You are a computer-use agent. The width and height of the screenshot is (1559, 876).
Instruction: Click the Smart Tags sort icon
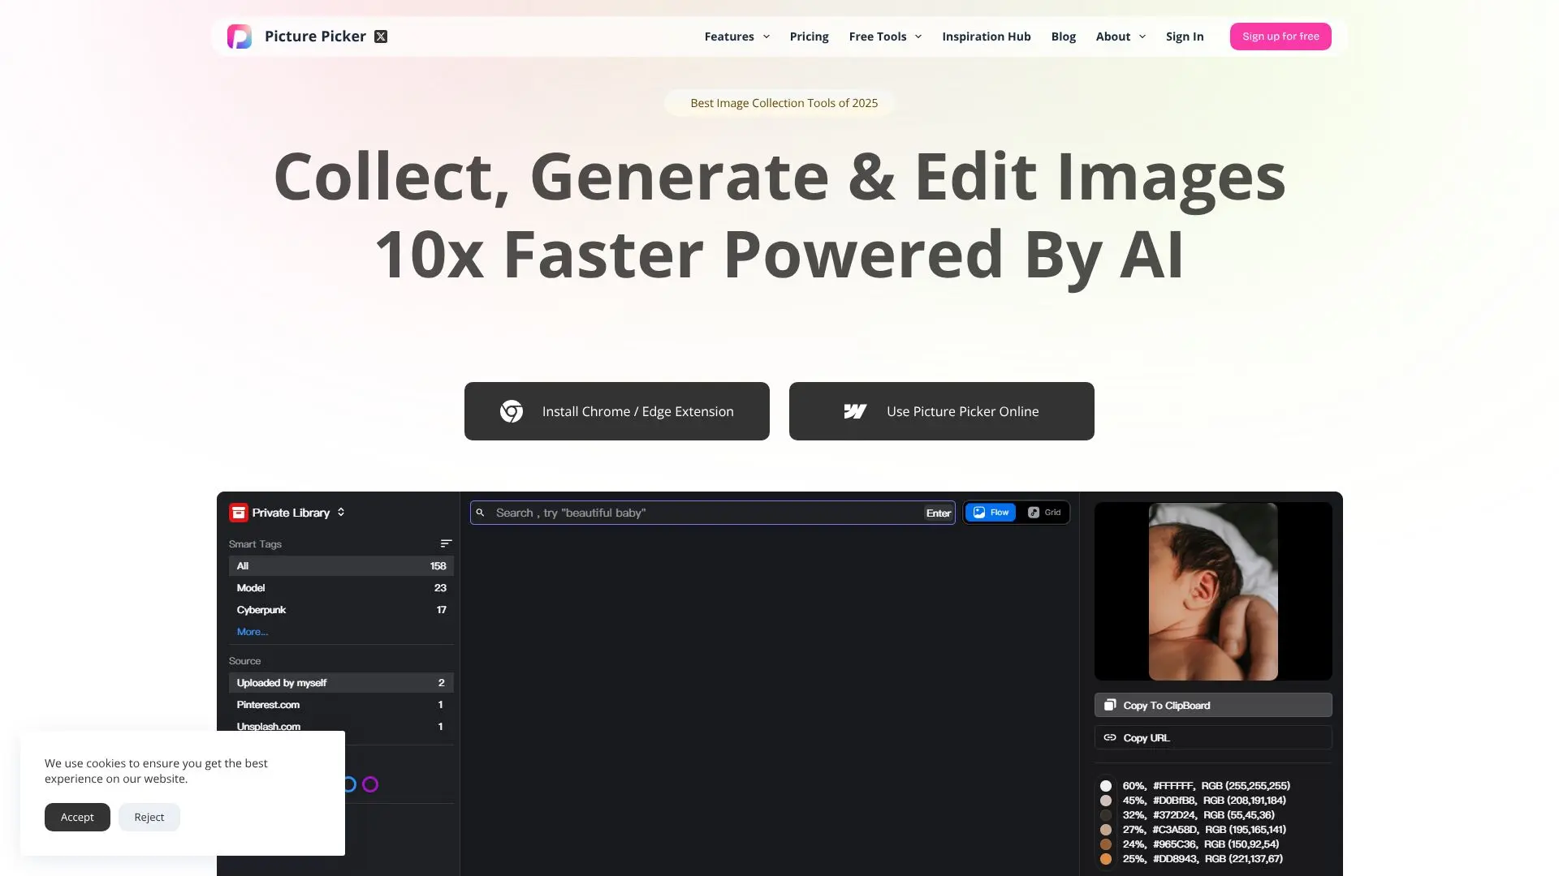coord(446,543)
